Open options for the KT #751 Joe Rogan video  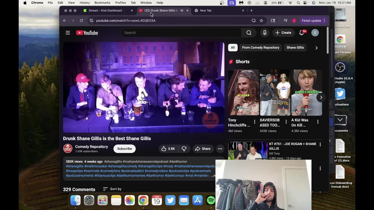(x=320, y=144)
